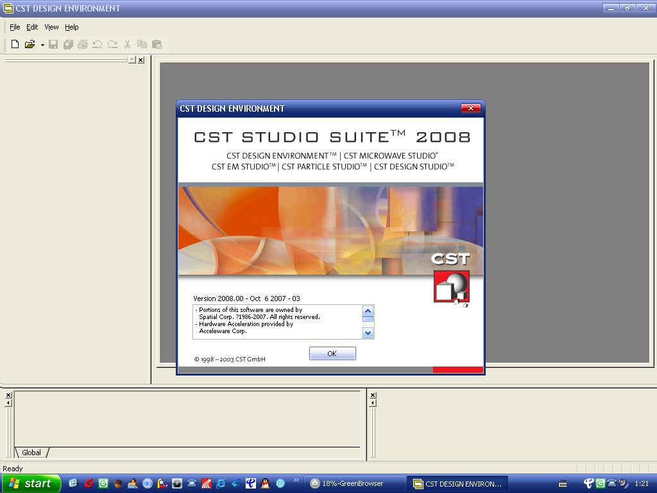This screenshot has height=493, width=657.
Task: Click the license text scroll-up arrow
Action: coord(368,311)
